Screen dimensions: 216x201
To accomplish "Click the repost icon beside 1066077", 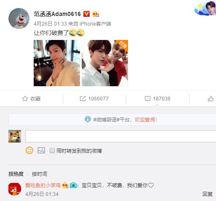I will (83, 99).
